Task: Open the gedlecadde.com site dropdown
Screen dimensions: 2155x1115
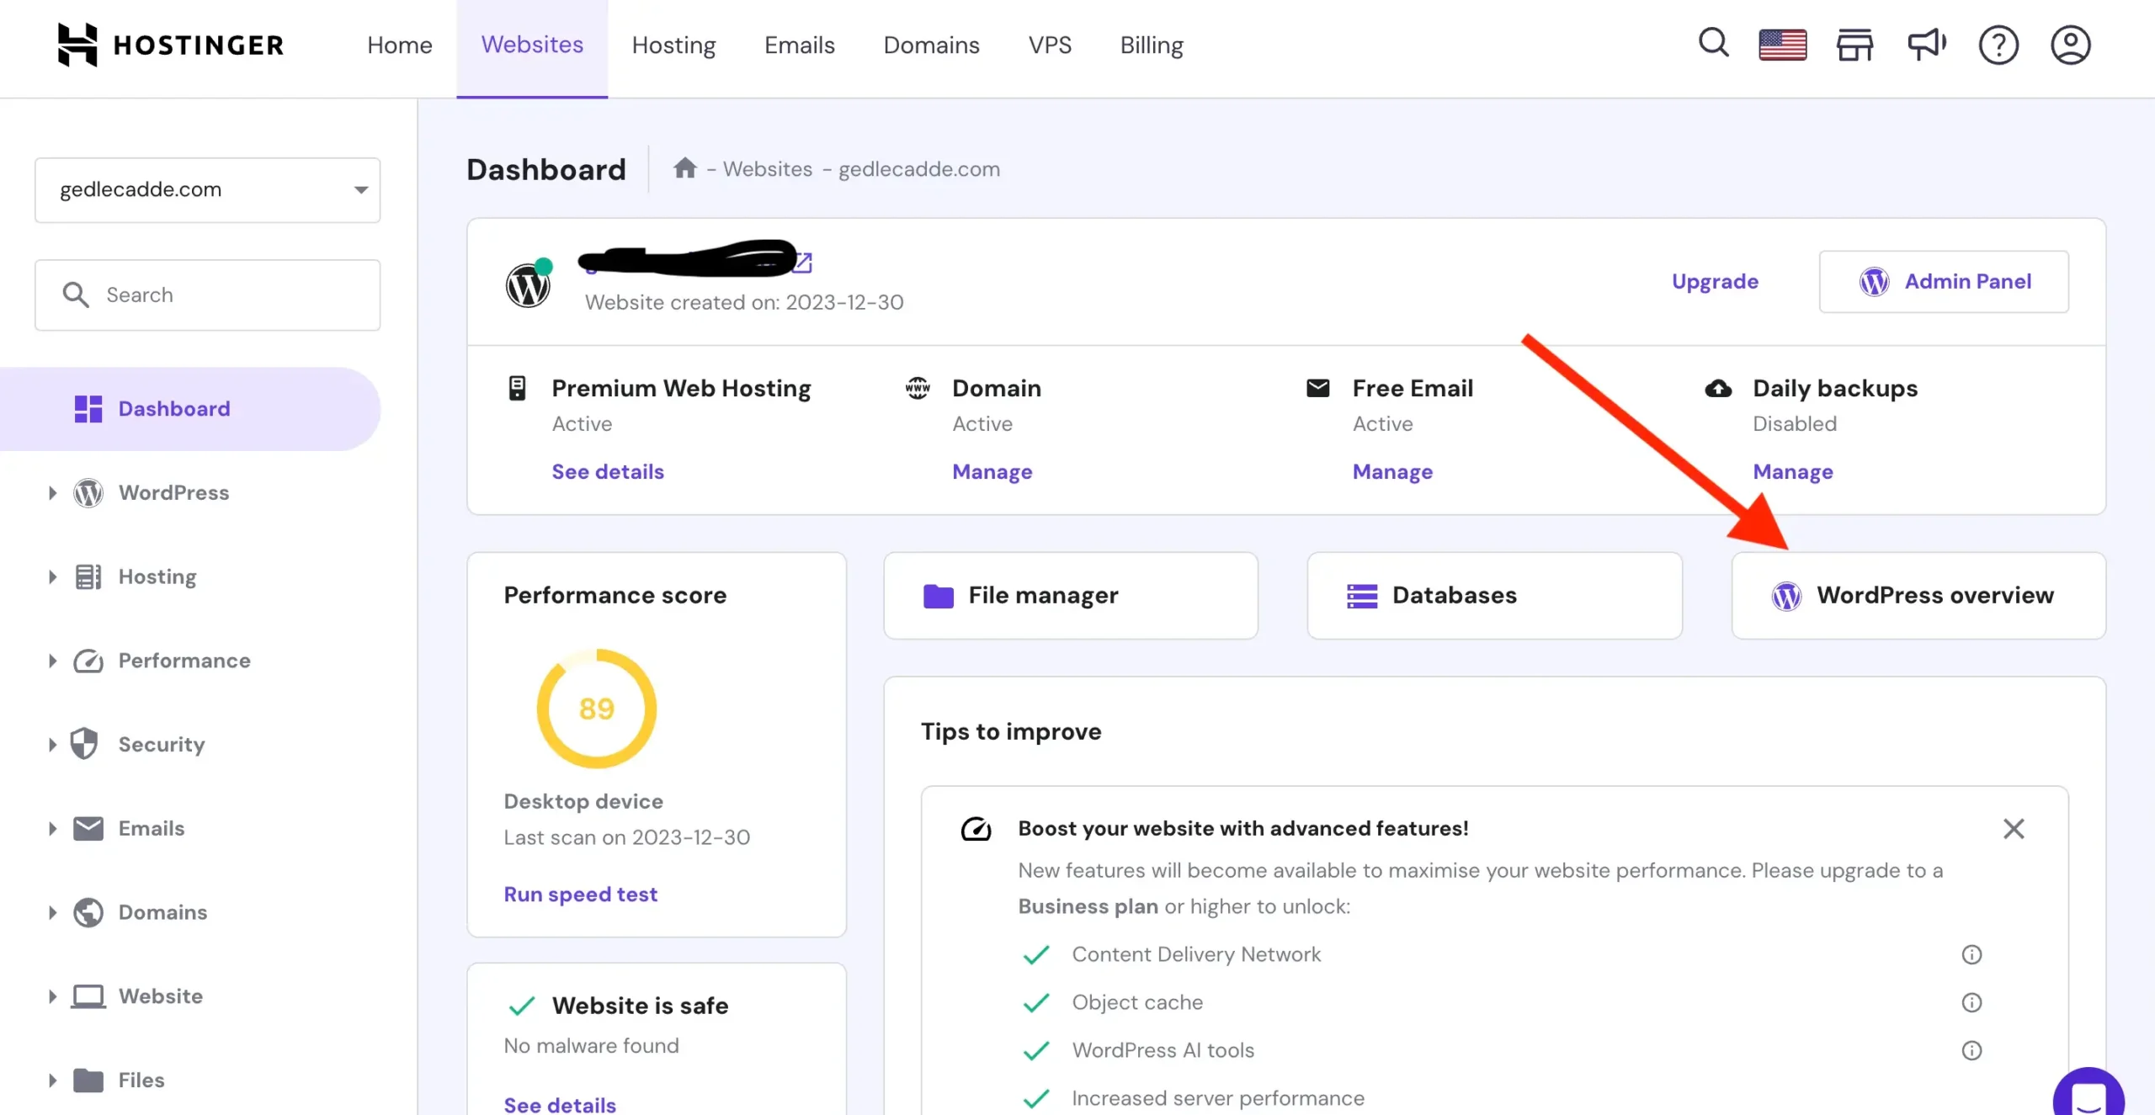Action: click(208, 189)
